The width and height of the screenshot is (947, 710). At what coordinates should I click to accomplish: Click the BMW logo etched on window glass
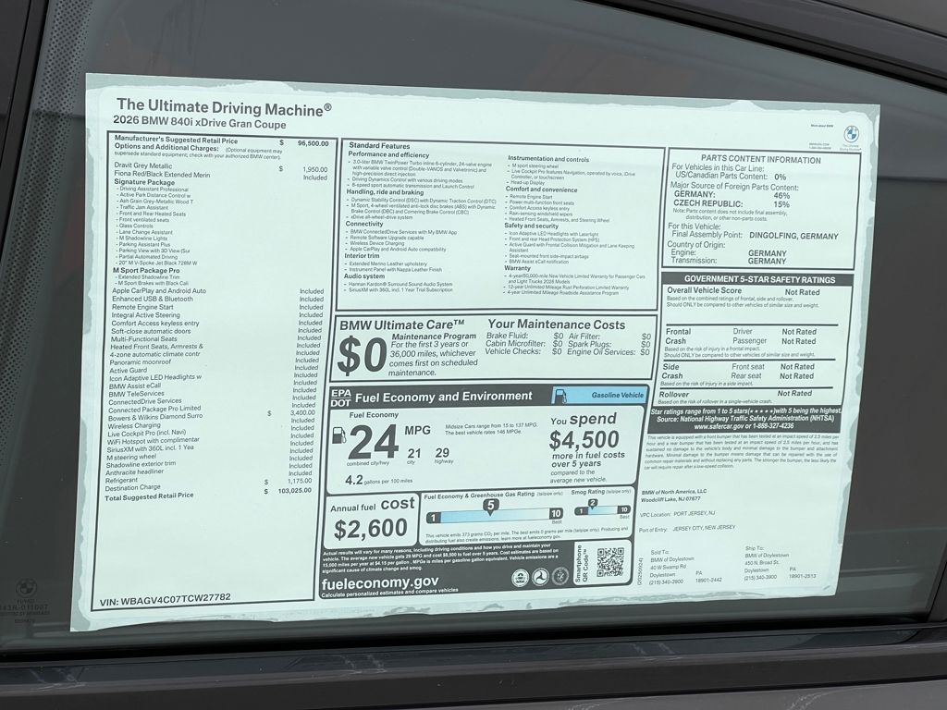pyautogui.click(x=25, y=587)
